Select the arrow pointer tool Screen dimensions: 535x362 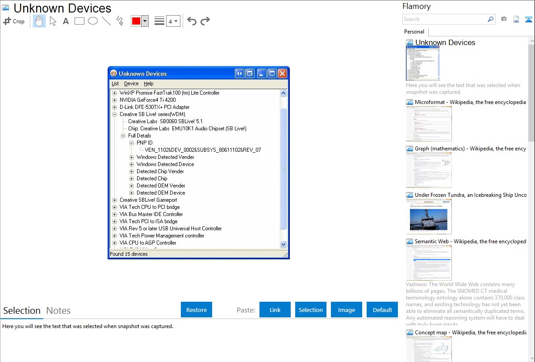(x=53, y=21)
